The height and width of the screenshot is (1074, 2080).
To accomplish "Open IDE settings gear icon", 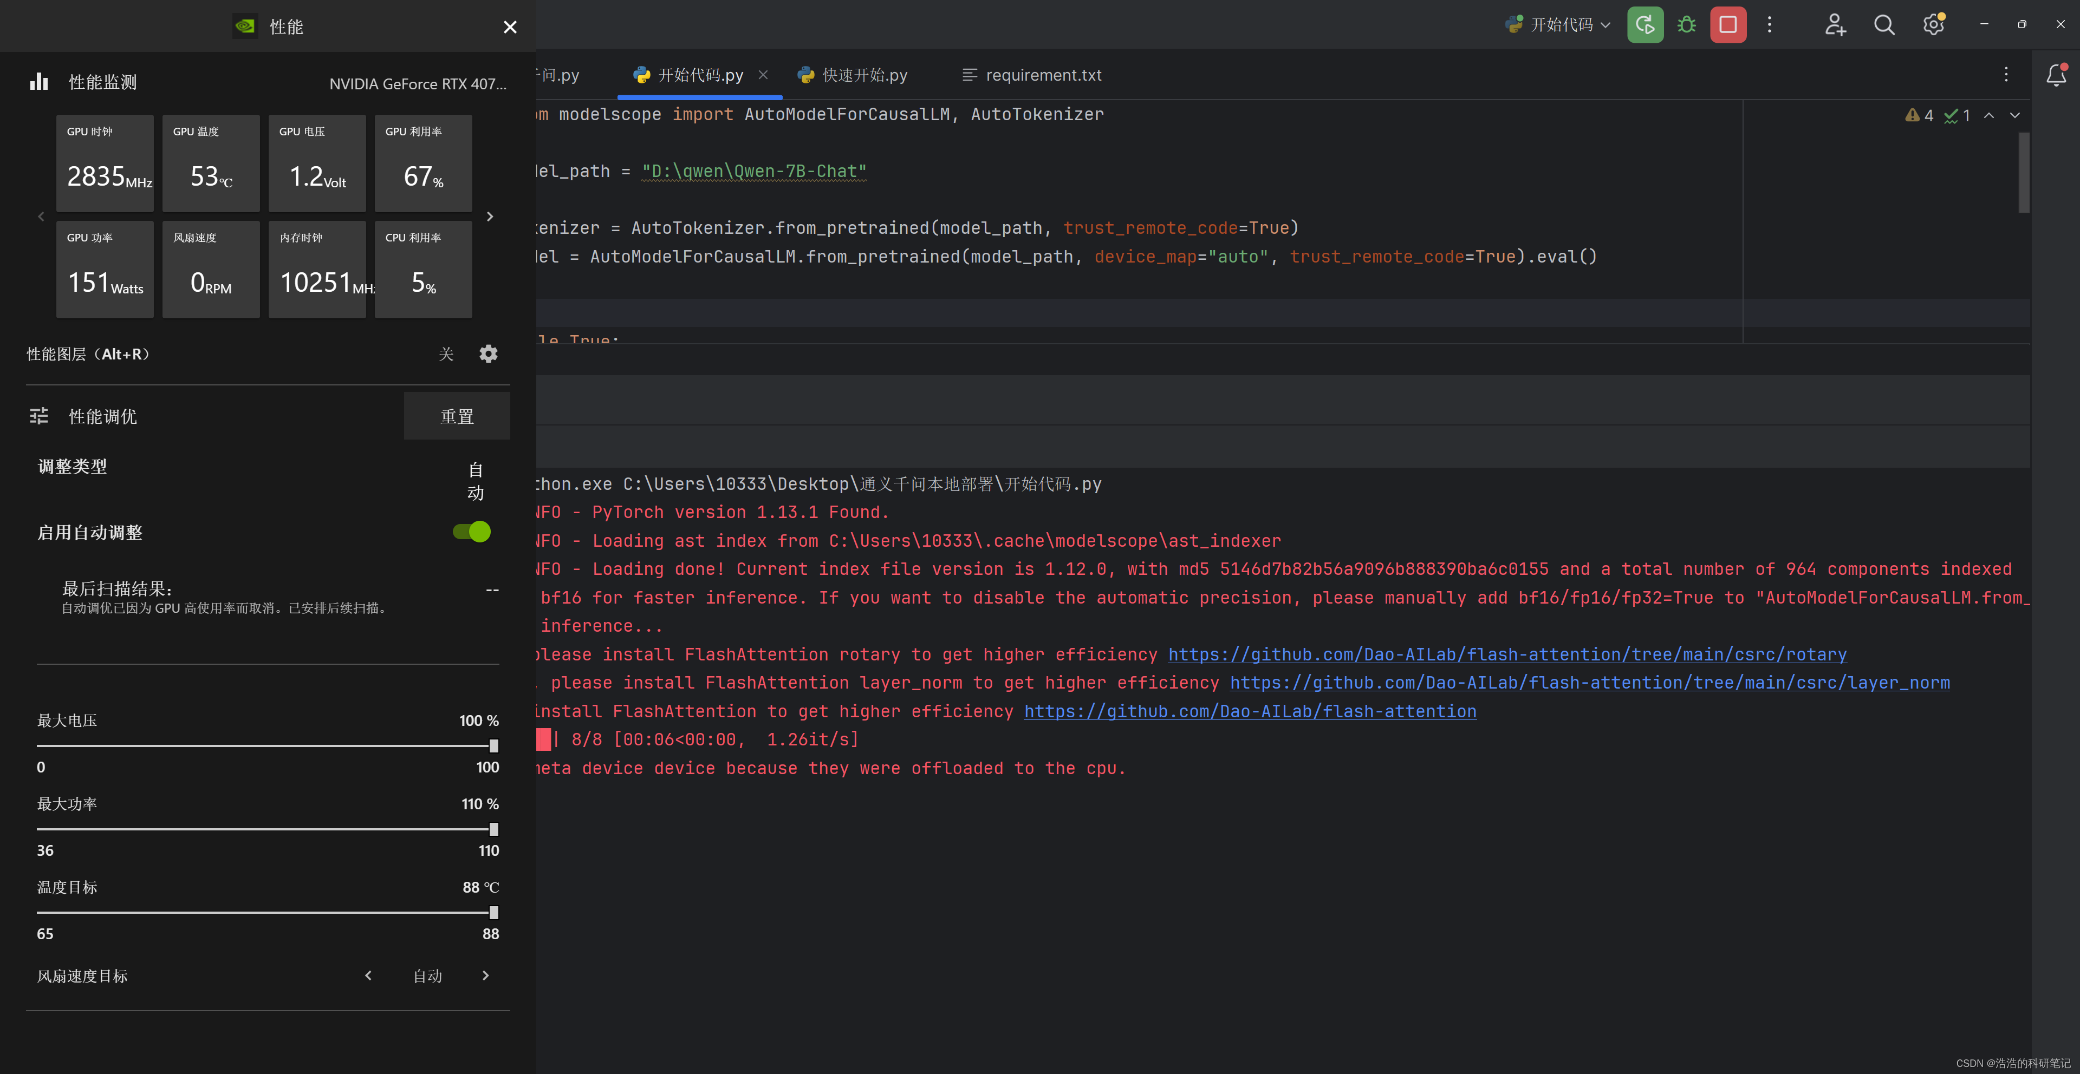I will pyautogui.click(x=1933, y=25).
